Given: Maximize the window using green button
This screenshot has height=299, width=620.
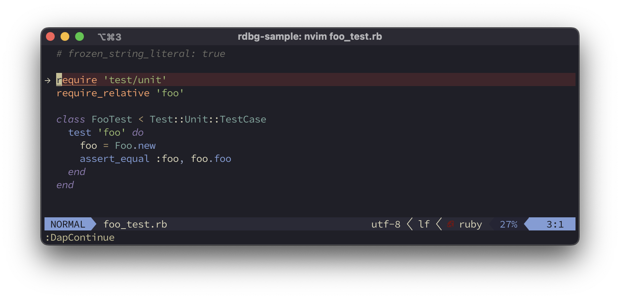Looking at the screenshot, I should click(x=80, y=37).
